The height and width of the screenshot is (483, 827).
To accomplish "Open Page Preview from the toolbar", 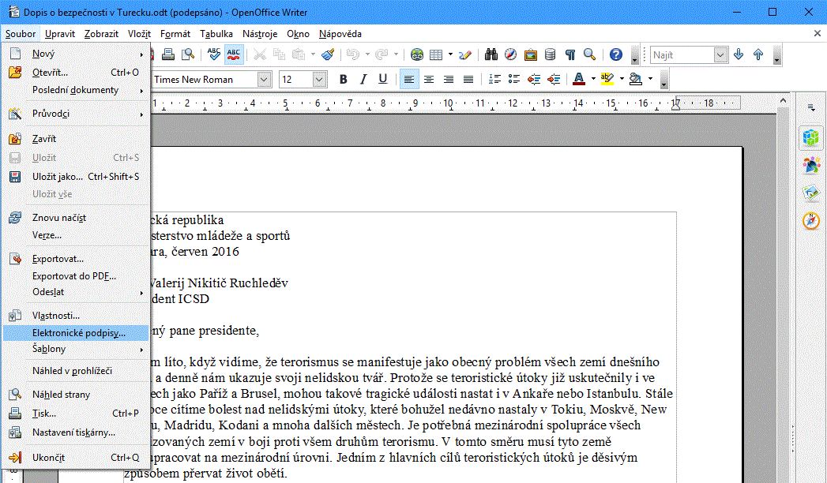I will click(188, 54).
